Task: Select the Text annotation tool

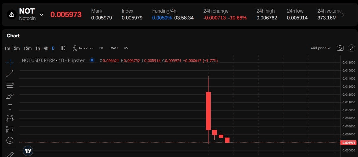Action: pyautogui.click(x=10, y=107)
